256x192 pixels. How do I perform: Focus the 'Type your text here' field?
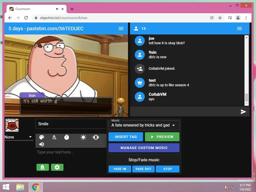point(71,152)
